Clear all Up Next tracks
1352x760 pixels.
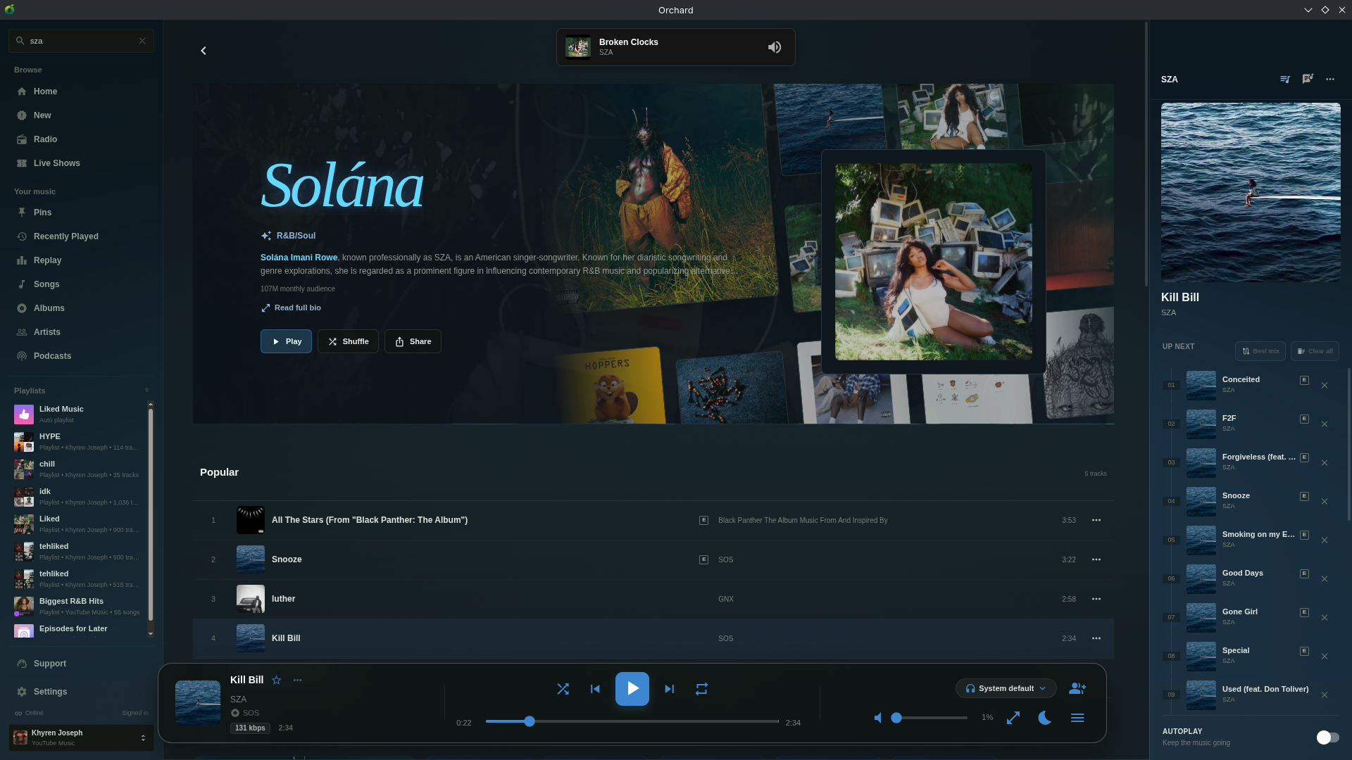(1315, 351)
